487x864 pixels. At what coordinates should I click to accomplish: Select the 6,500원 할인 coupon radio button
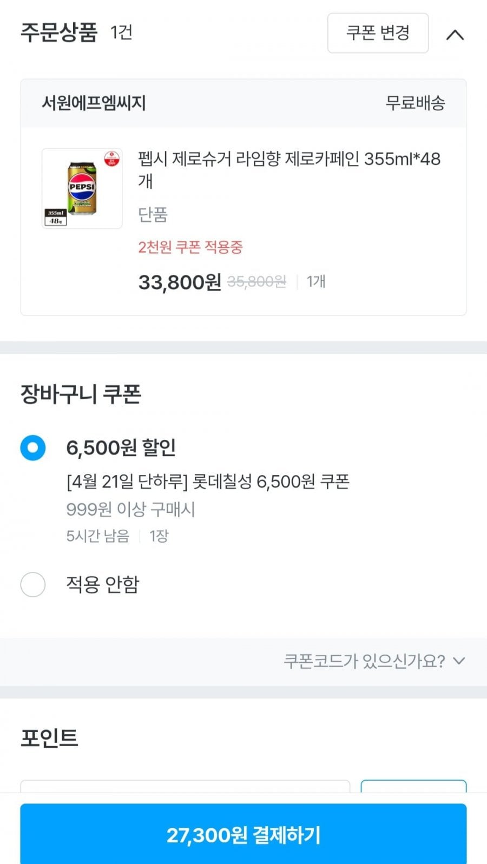(33, 448)
